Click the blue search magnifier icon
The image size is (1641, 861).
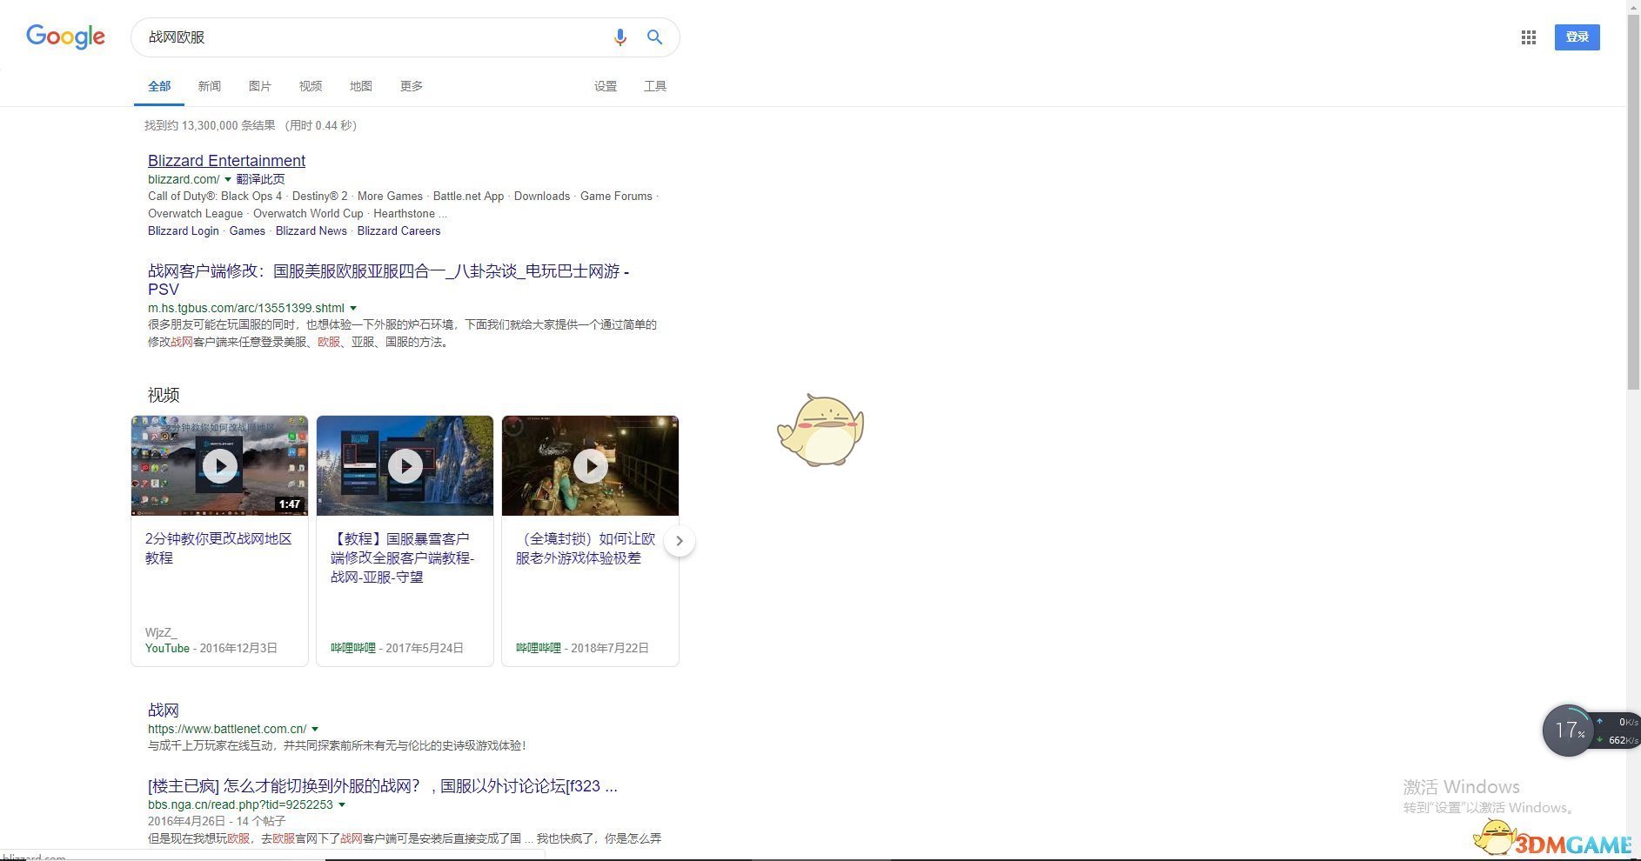654,37
